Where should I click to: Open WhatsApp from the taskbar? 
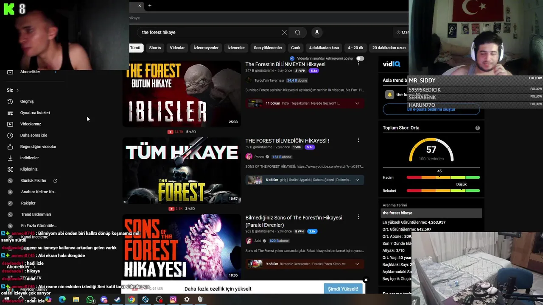point(90,299)
